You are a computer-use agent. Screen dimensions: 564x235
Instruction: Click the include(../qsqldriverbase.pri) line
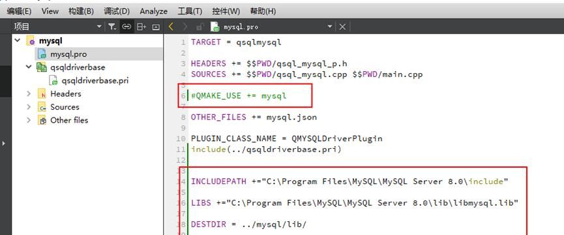pyautogui.click(x=266, y=149)
